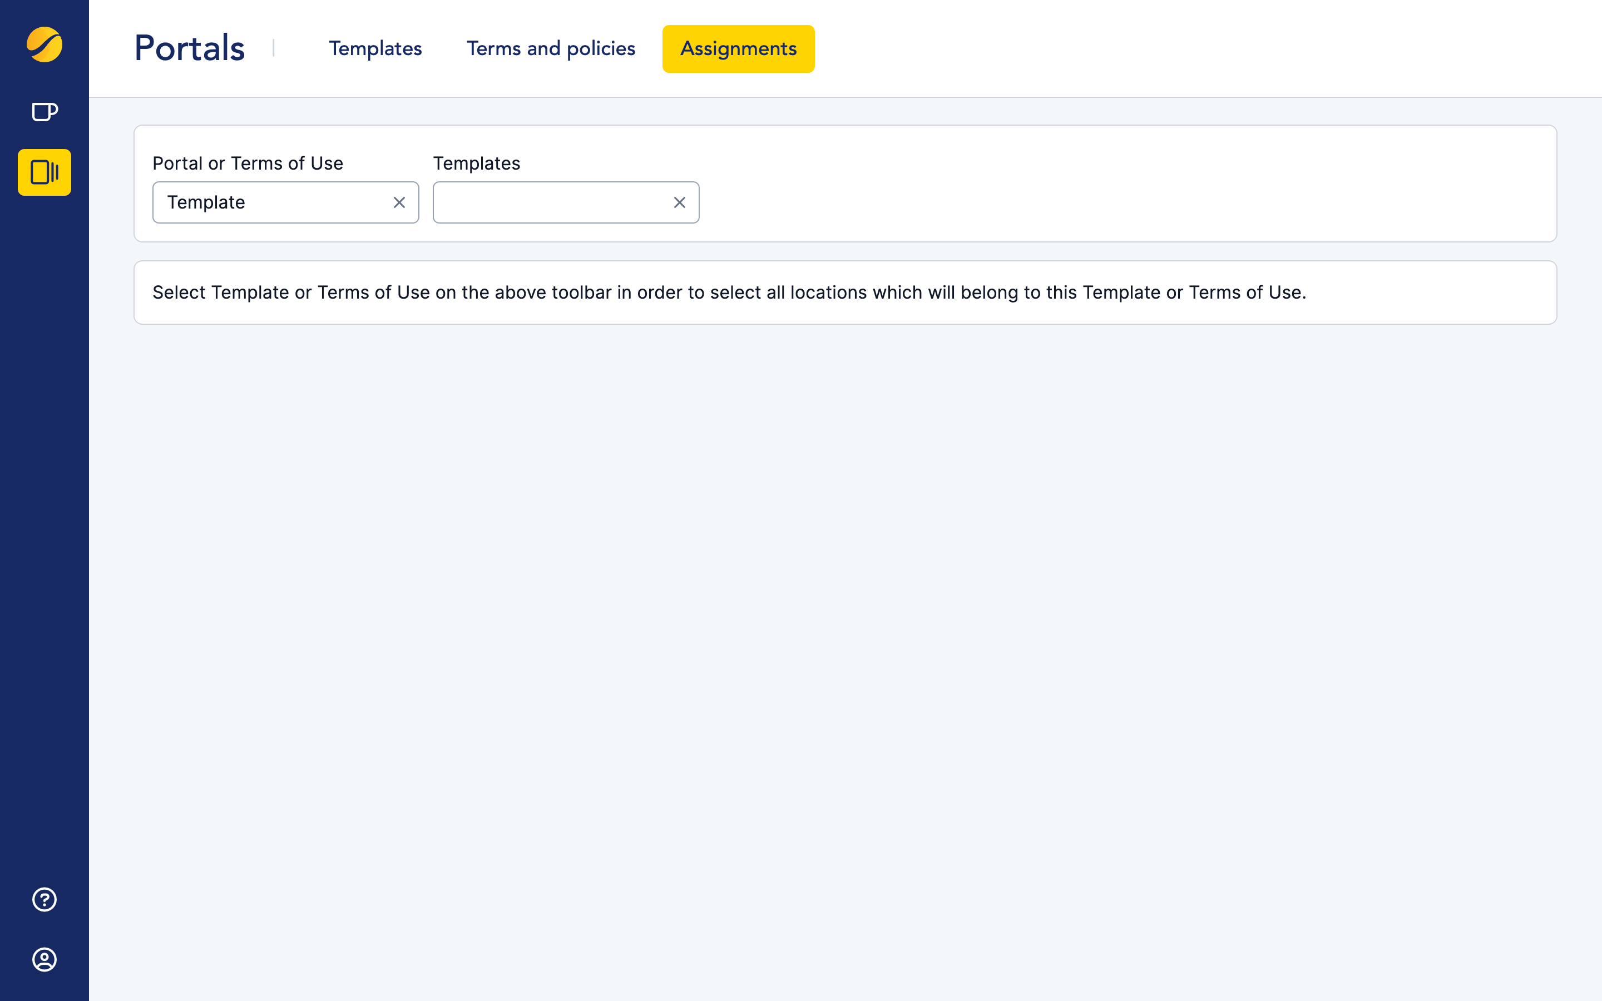The width and height of the screenshot is (1602, 1001).
Task: Select the highlighted Portals sidebar icon
Action: pyautogui.click(x=44, y=172)
